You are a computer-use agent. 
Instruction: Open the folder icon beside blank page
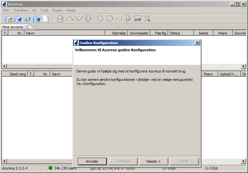click(37, 19)
